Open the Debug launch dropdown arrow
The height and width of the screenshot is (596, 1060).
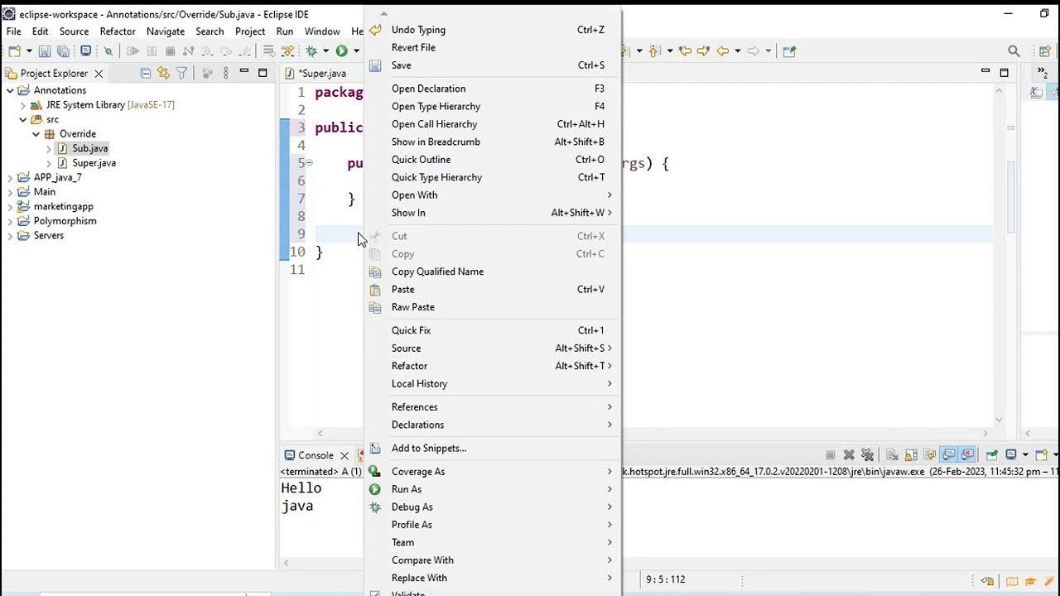click(325, 51)
